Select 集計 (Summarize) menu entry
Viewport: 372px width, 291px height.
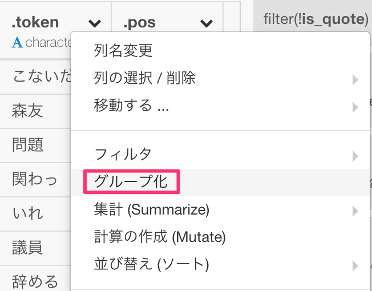[152, 209]
